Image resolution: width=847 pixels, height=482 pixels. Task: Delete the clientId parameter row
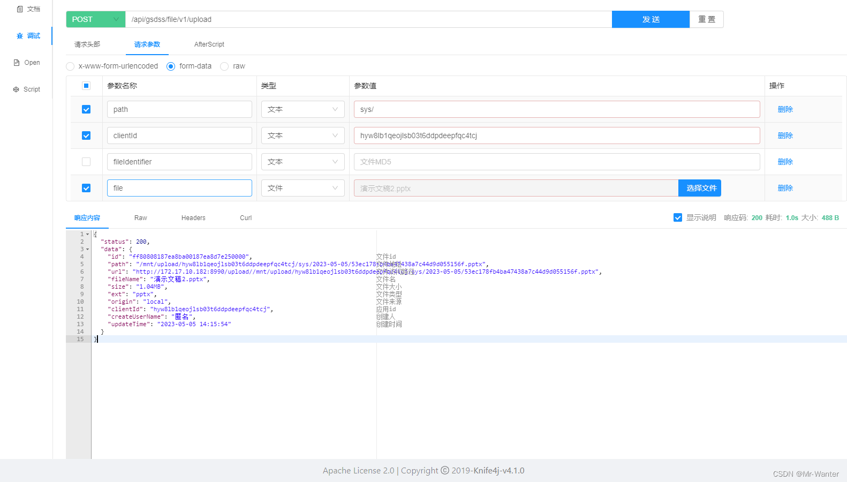pos(785,135)
